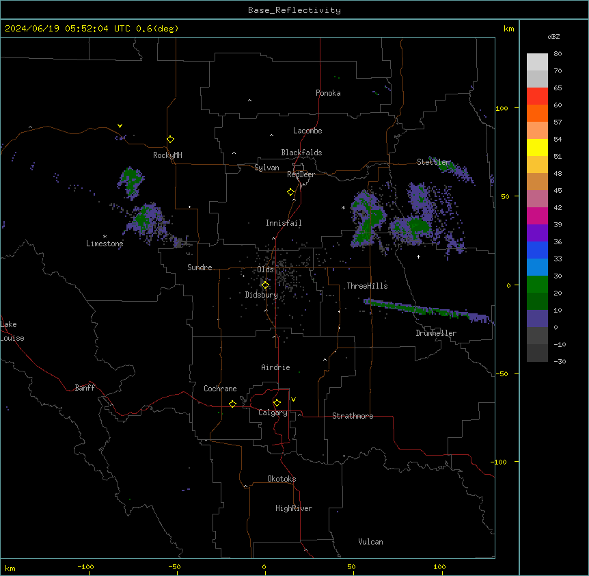Click the green echo band near Drumheller
Viewport: 589px width, 576px height.
428,311
